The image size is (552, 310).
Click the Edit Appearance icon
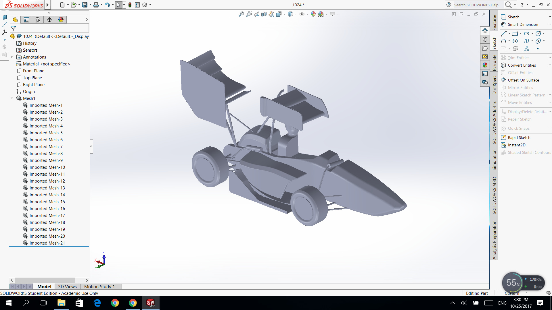pos(313,14)
